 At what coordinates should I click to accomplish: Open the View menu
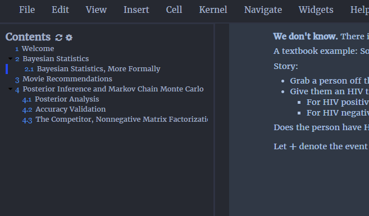click(96, 10)
